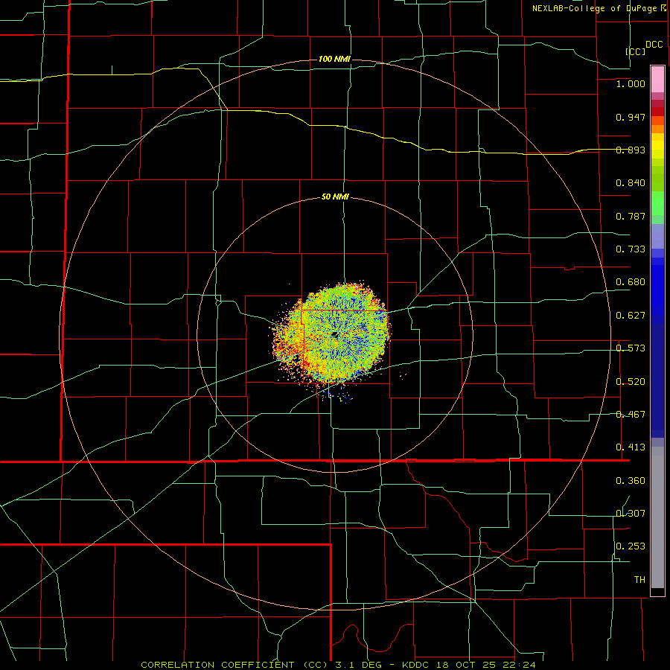Viewport: 670px width, 670px height.
Task: Click the 0.360 legend value
Action: 631,481
